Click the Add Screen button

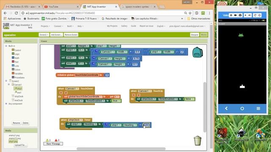56,35
